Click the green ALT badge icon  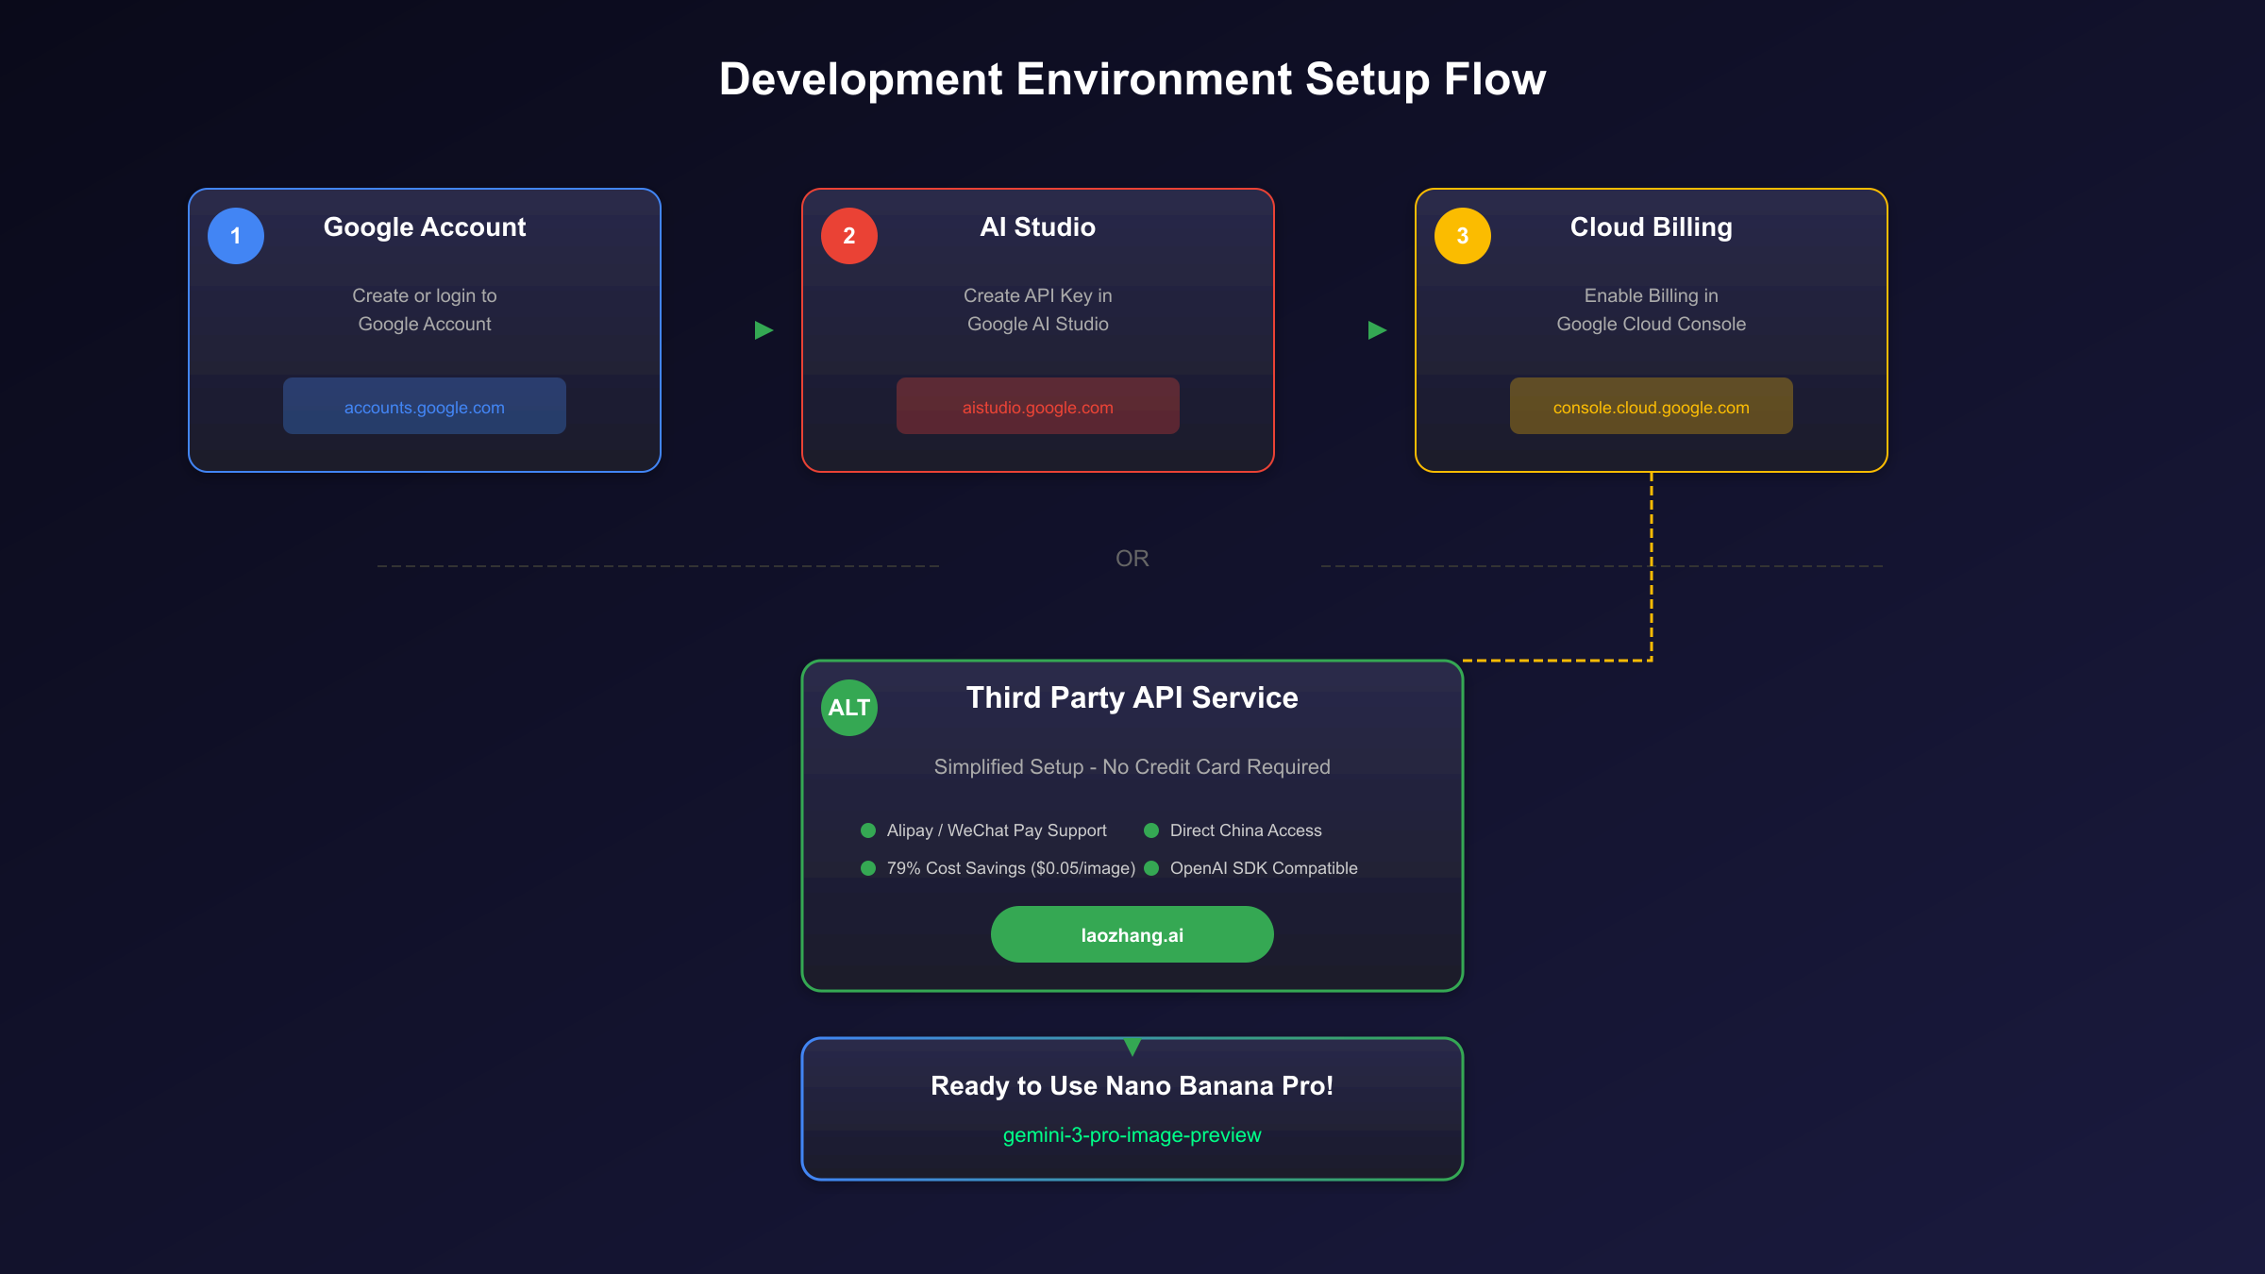tap(849, 708)
